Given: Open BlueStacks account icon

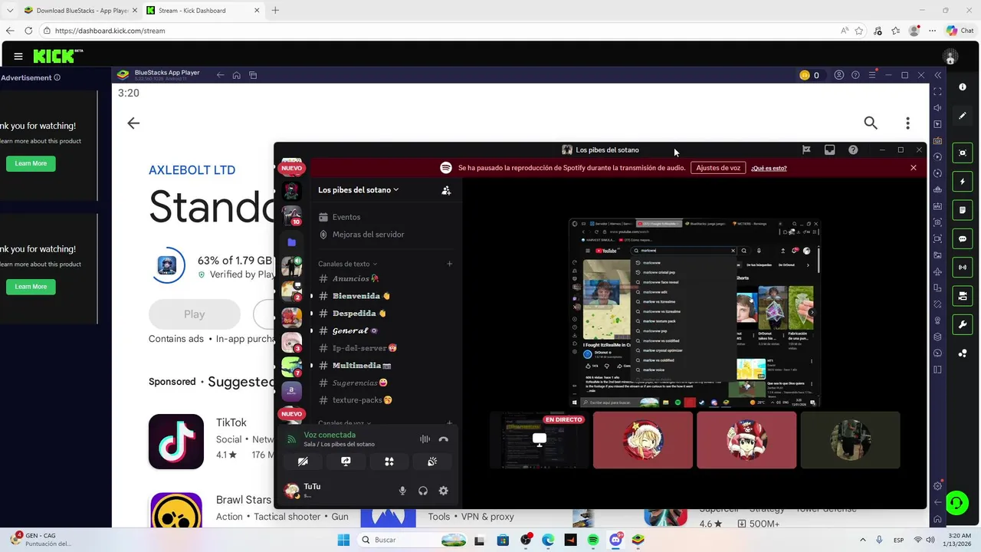Looking at the screenshot, I should click(839, 75).
